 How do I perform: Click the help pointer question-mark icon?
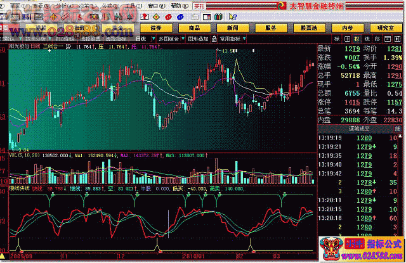click(x=233, y=16)
